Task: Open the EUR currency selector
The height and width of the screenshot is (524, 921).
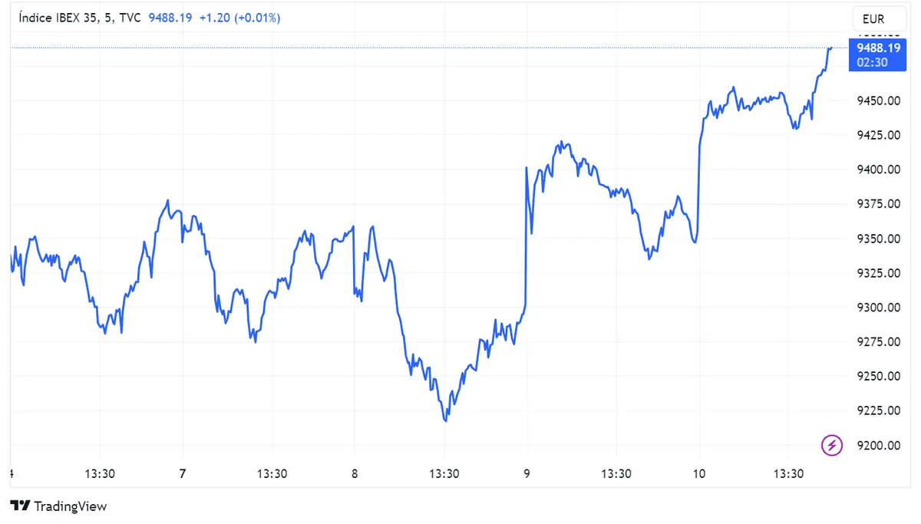Action: (x=878, y=18)
